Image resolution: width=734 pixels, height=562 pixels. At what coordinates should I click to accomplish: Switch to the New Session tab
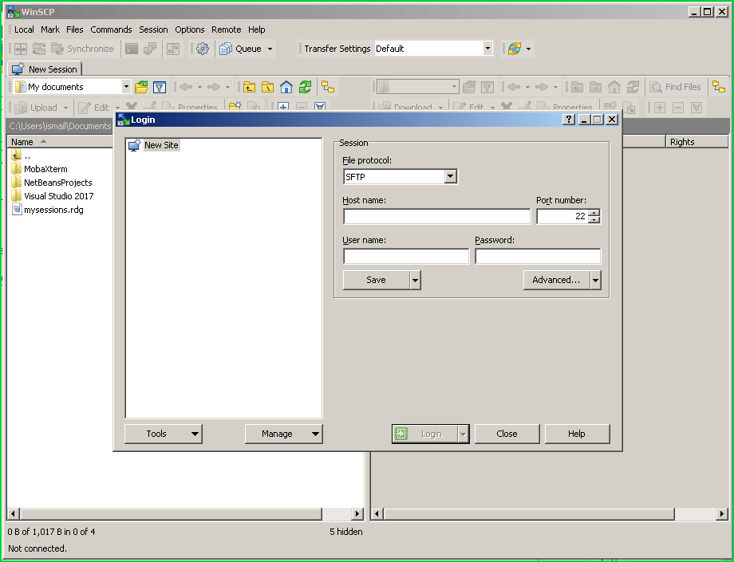(45, 69)
